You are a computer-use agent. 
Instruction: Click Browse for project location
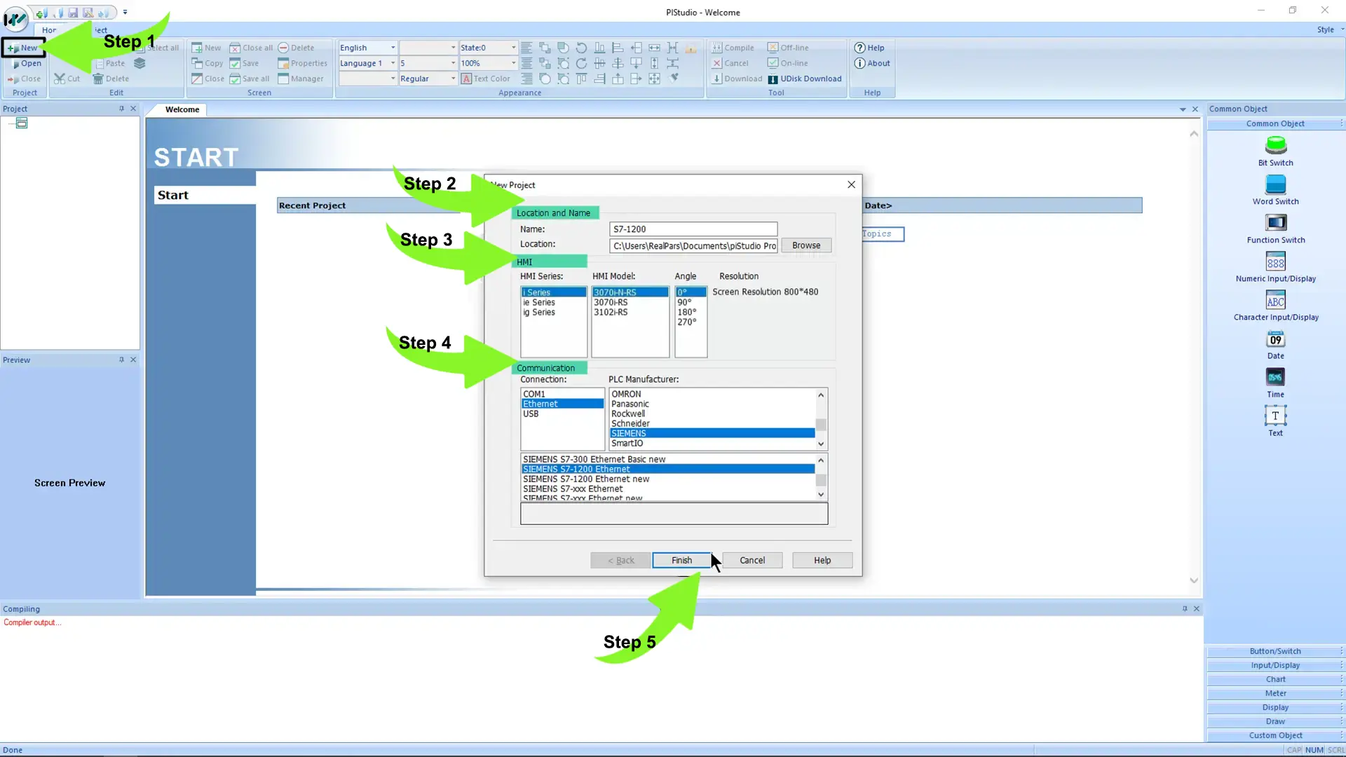coord(806,245)
